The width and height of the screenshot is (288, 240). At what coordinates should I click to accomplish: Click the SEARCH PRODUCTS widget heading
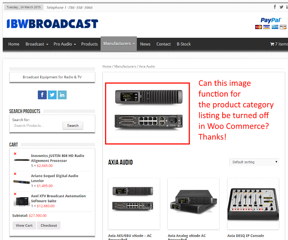click(25, 111)
